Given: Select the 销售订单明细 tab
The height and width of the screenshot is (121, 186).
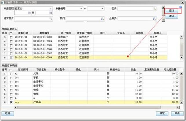Looking at the screenshot, I should coord(10,65).
